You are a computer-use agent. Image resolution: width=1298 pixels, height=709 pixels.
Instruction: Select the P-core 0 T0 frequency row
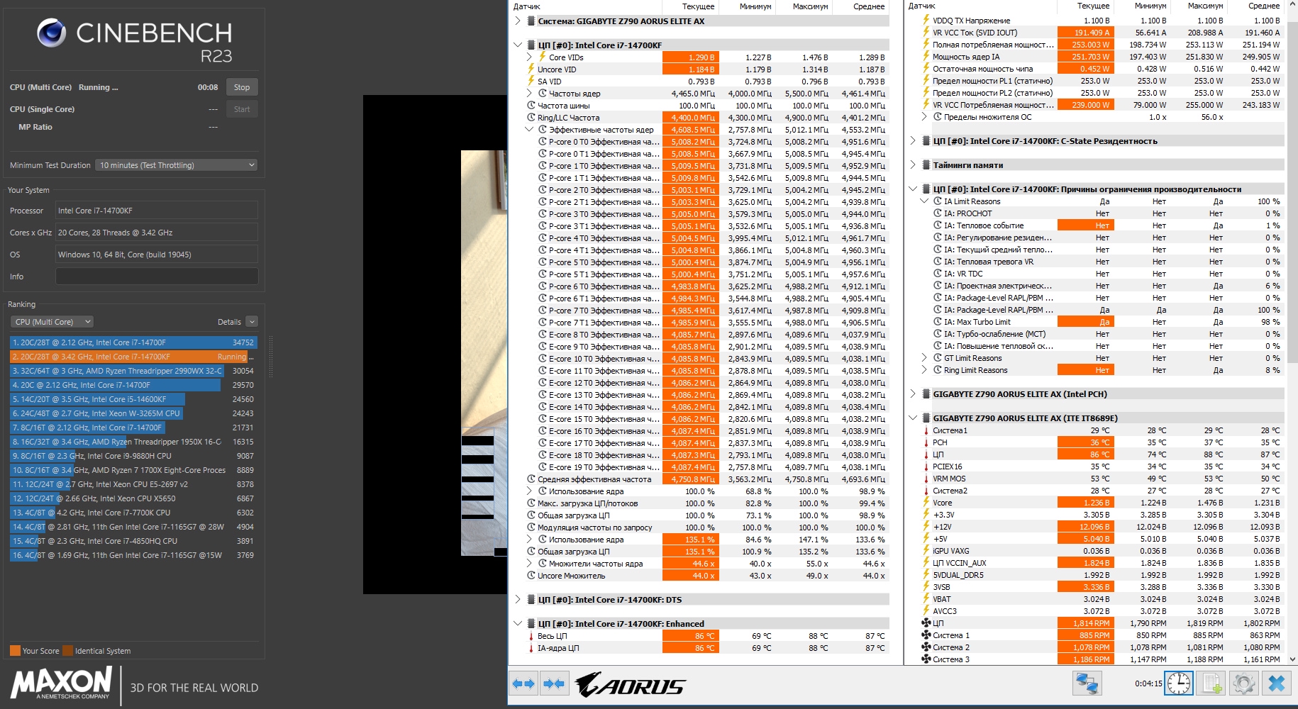(700, 142)
